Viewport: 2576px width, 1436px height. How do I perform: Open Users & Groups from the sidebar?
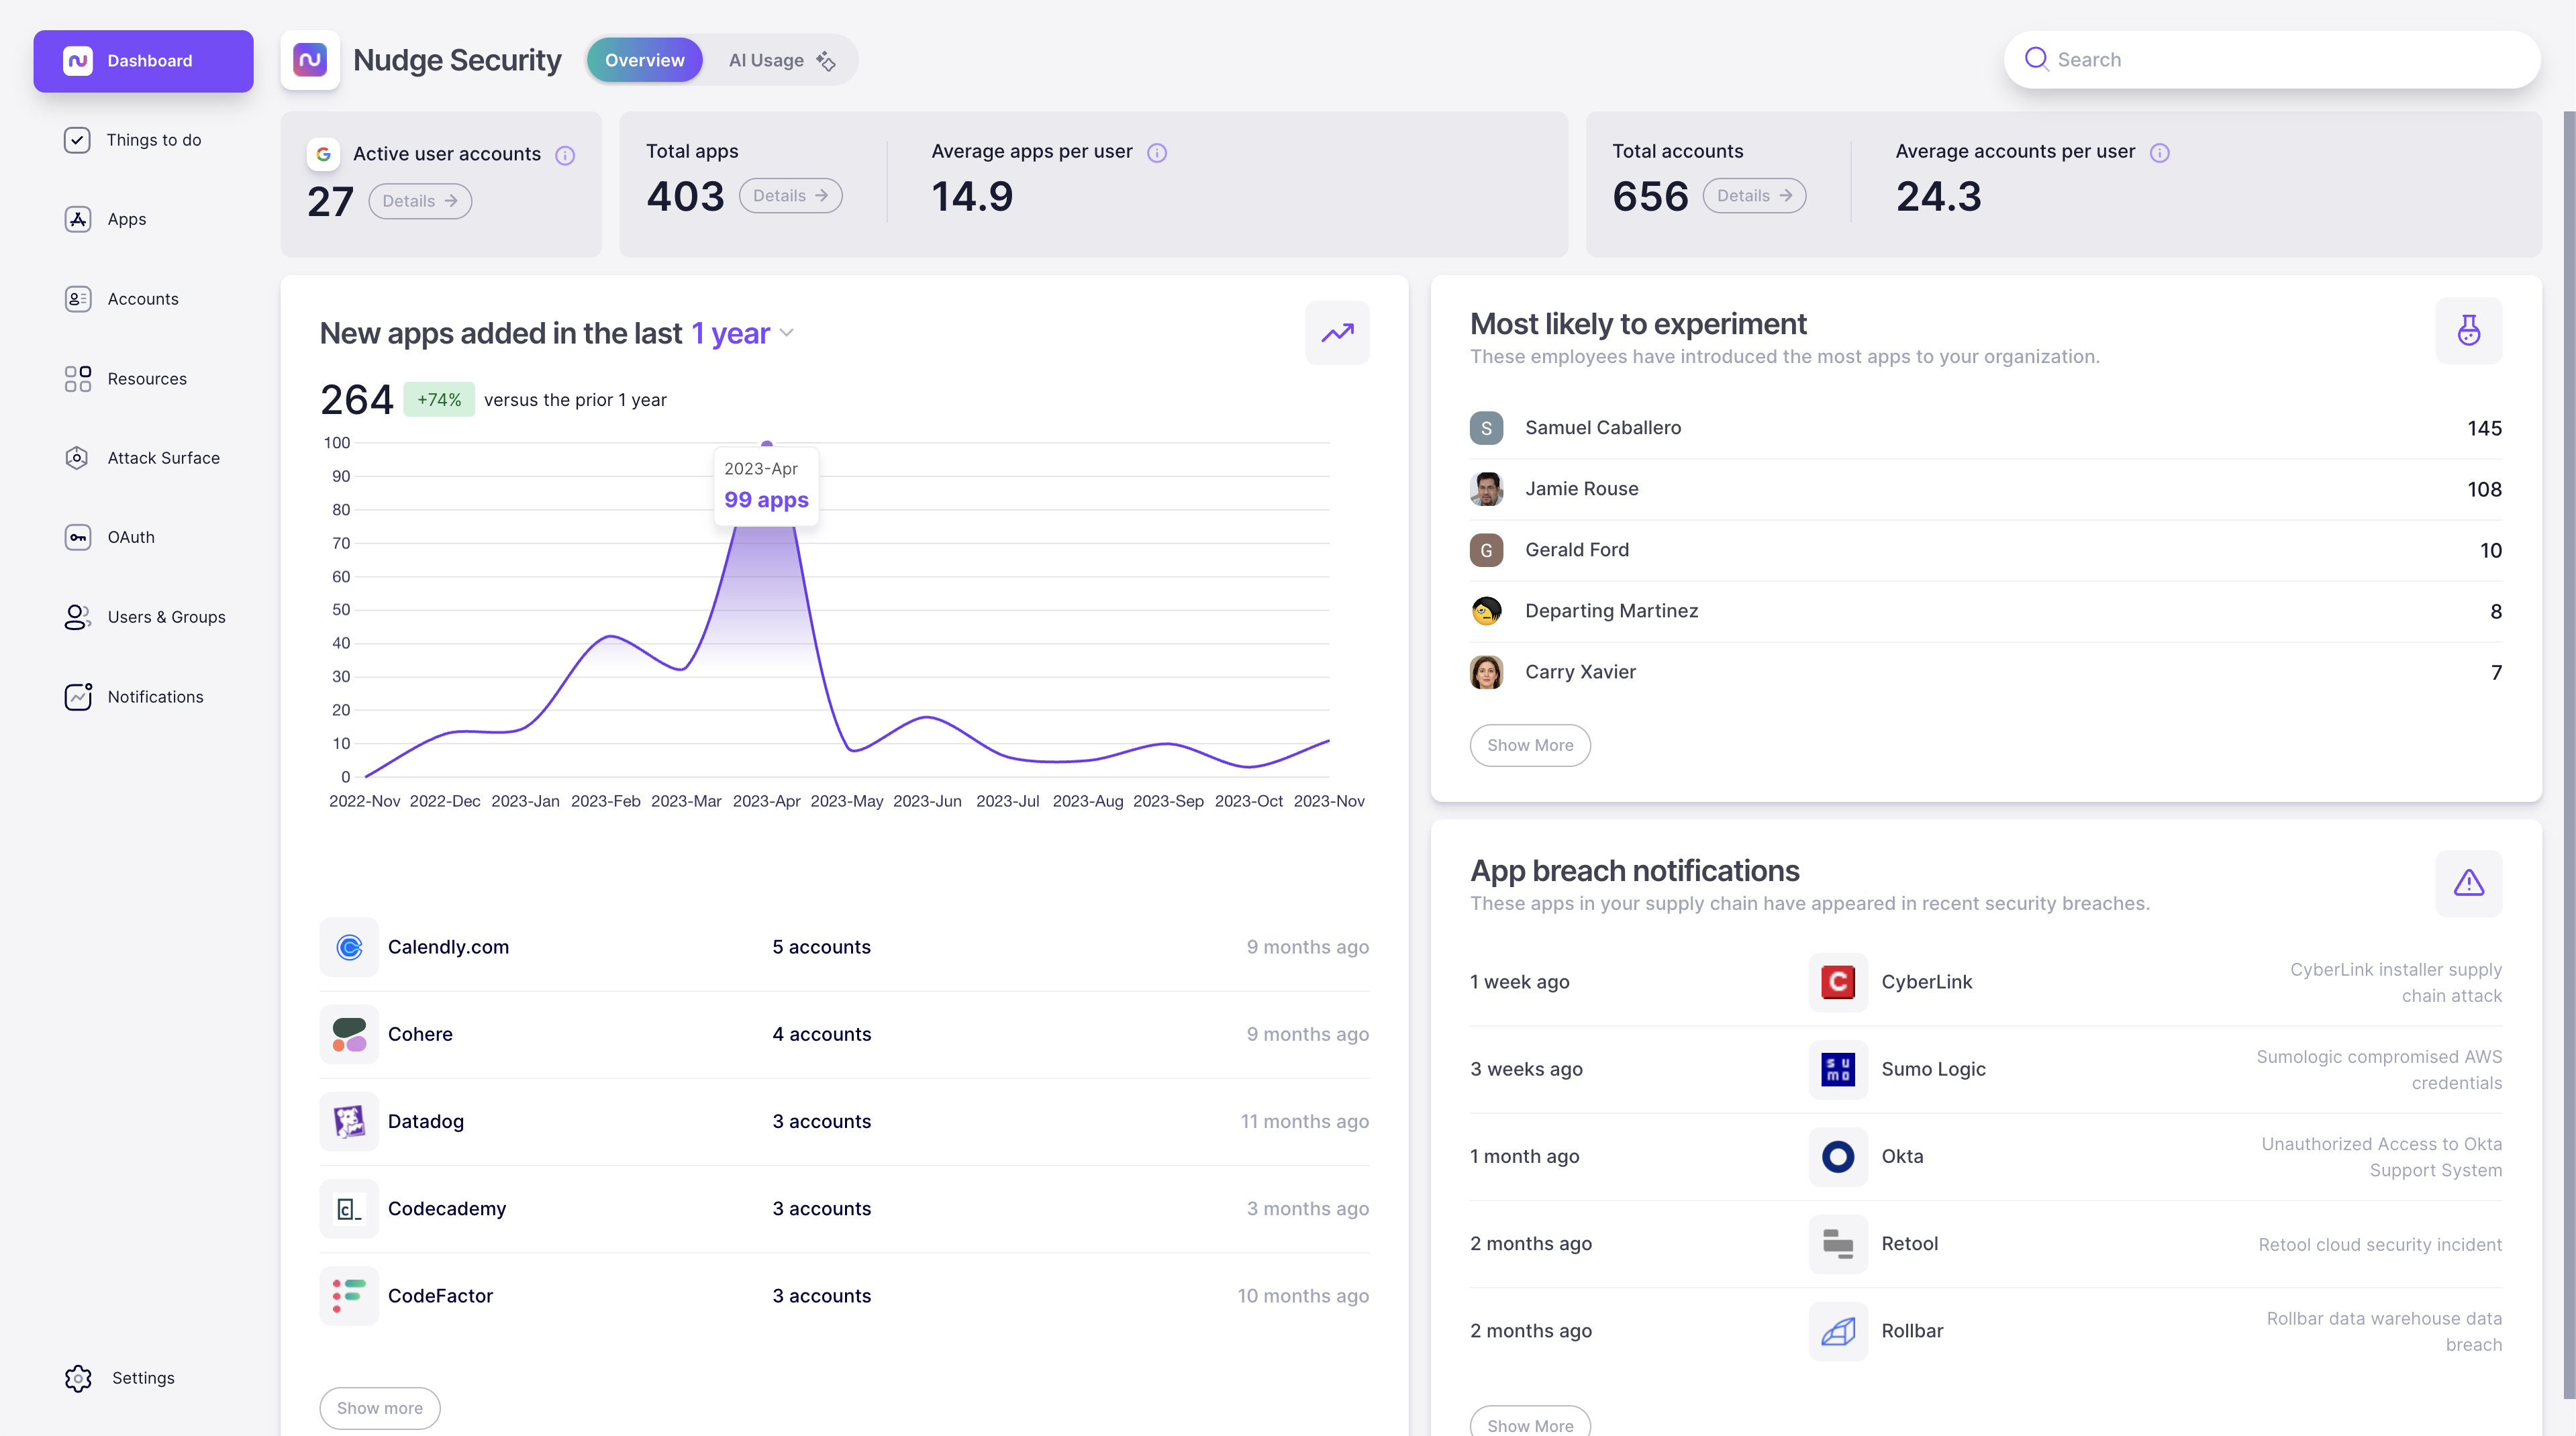coord(166,617)
